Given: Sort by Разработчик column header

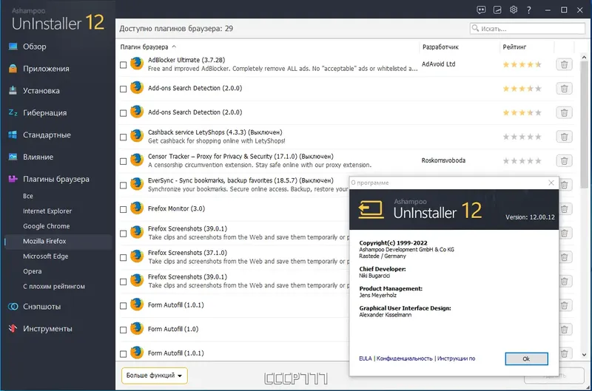Looking at the screenshot, I should pos(440,47).
